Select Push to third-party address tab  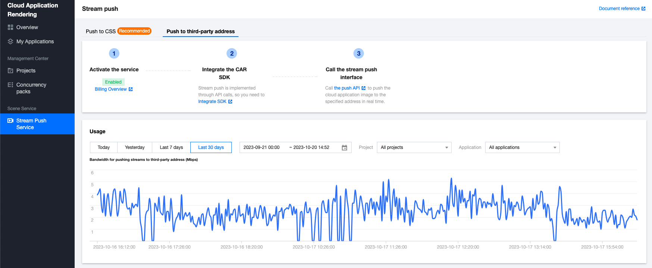pos(200,31)
